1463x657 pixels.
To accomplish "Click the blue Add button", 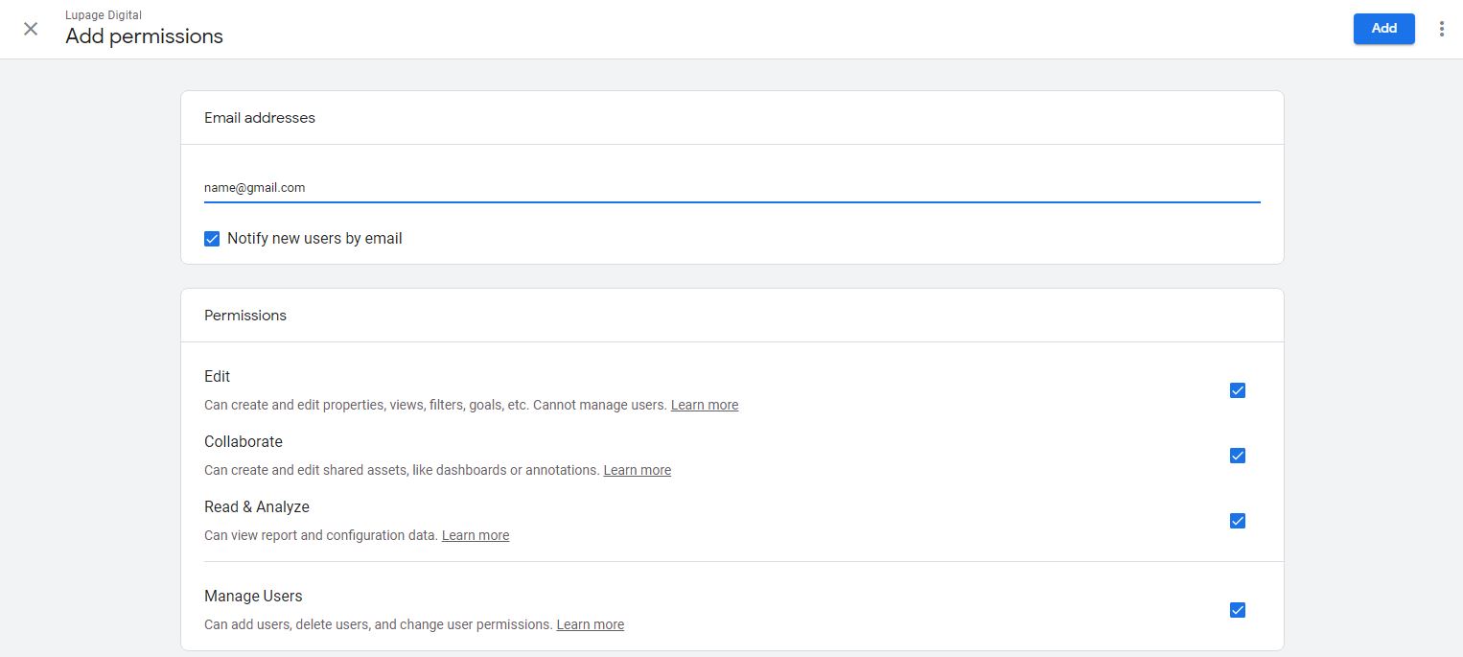I will click(1383, 29).
